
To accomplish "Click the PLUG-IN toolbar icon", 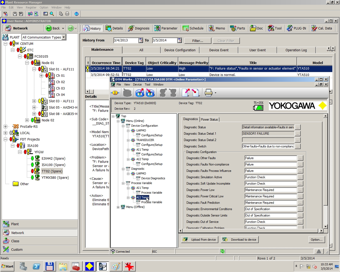I will coord(296,28).
